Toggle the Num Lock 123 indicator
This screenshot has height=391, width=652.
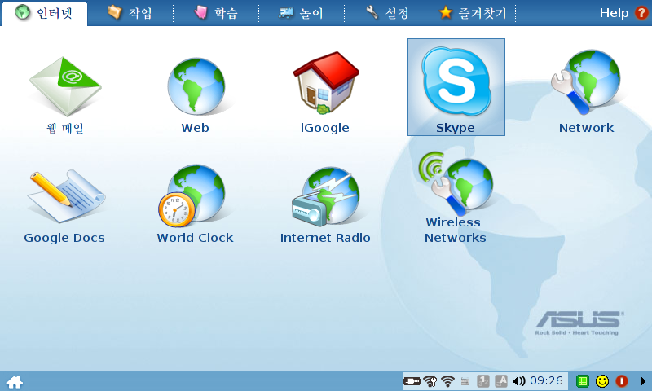pos(483,381)
